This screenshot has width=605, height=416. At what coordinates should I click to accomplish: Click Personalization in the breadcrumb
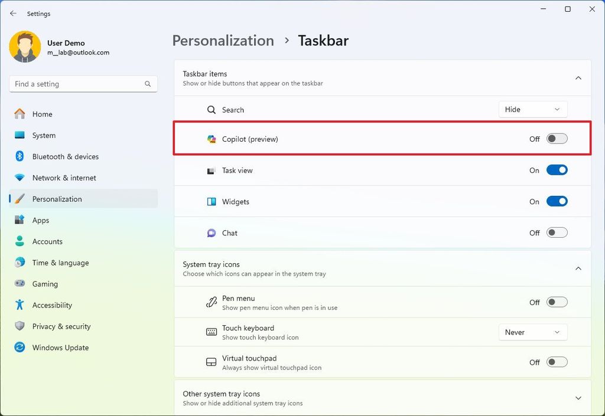click(223, 40)
